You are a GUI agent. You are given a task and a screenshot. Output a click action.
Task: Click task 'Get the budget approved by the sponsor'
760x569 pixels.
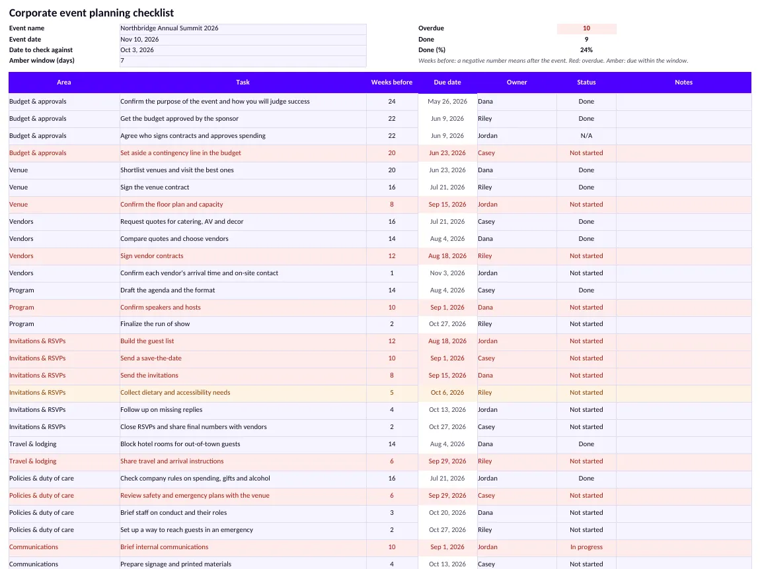(243, 119)
